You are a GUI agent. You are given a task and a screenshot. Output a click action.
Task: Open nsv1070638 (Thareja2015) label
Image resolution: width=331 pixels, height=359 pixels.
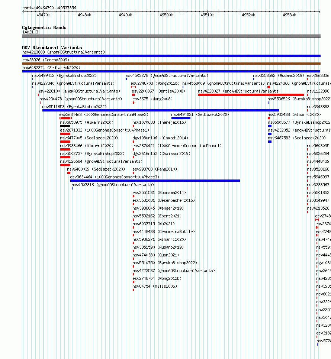click(x=159, y=122)
